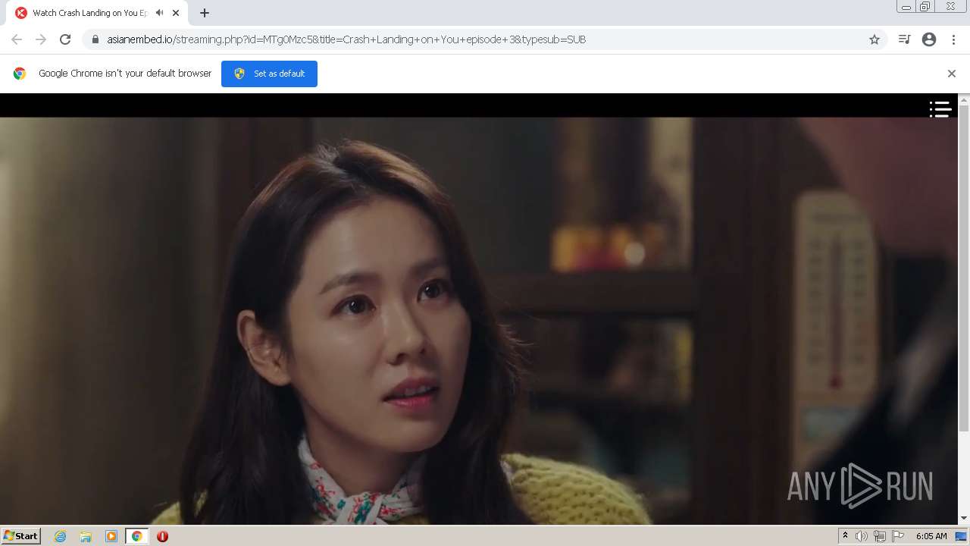
Task: Go back to previous page
Action: tap(17, 39)
